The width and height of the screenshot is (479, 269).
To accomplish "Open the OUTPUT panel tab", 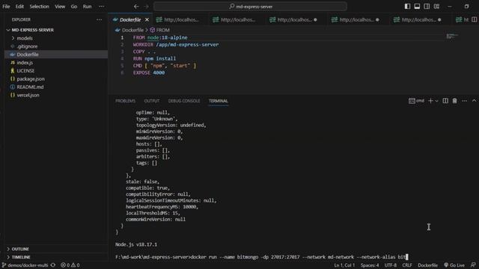I will pyautogui.click(x=152, y=101).
